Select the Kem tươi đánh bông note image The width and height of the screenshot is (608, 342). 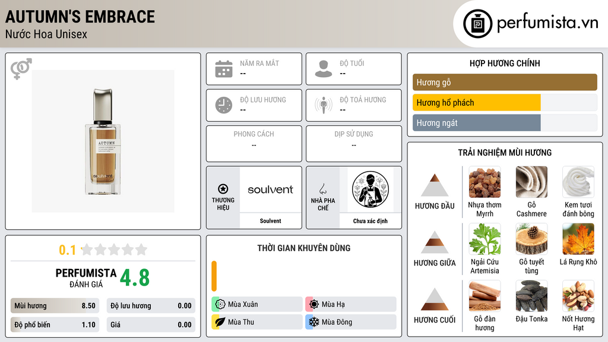(x=578, y=182)
